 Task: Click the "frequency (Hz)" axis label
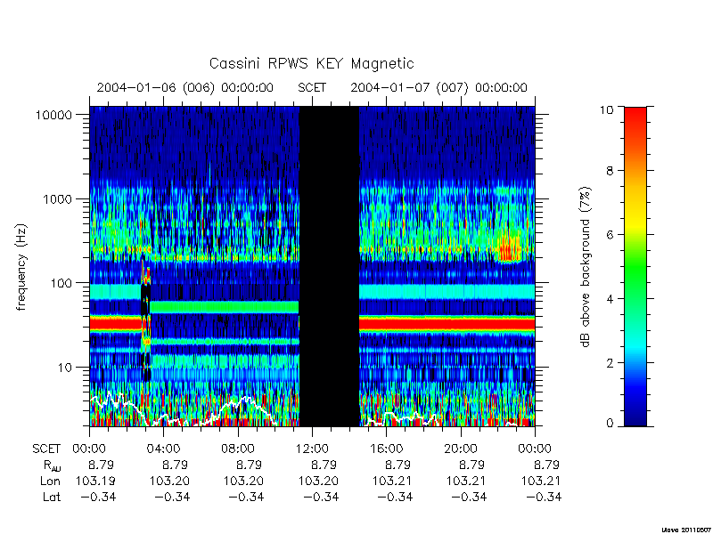20,267
